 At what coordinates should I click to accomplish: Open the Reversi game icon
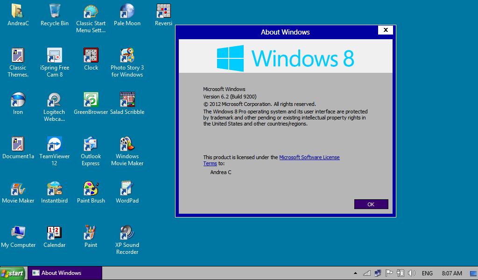(x=164, y=11)
